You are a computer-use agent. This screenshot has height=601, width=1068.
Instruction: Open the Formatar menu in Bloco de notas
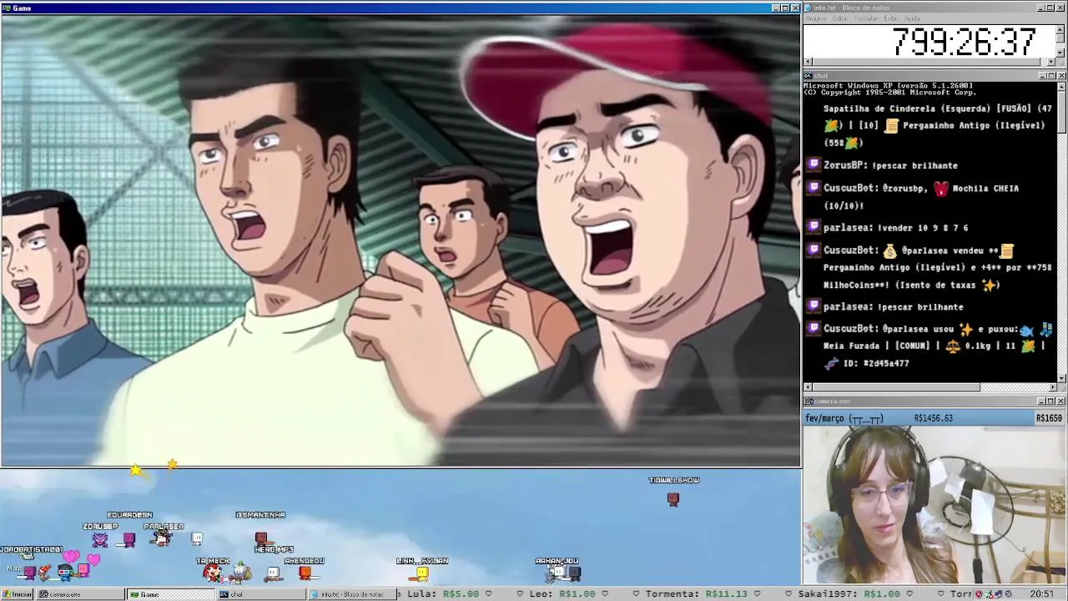click(866, 18)
